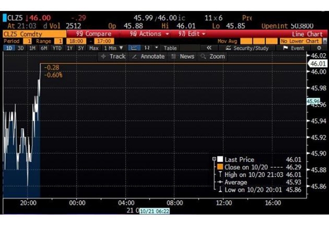Click the line chart type icon
The image size is (329, 226).
134,48
